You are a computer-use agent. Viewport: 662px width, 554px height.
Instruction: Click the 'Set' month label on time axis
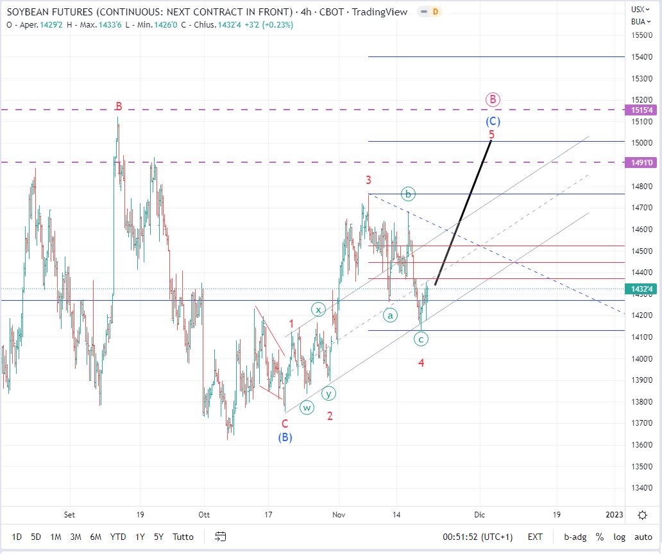(69, 515)
